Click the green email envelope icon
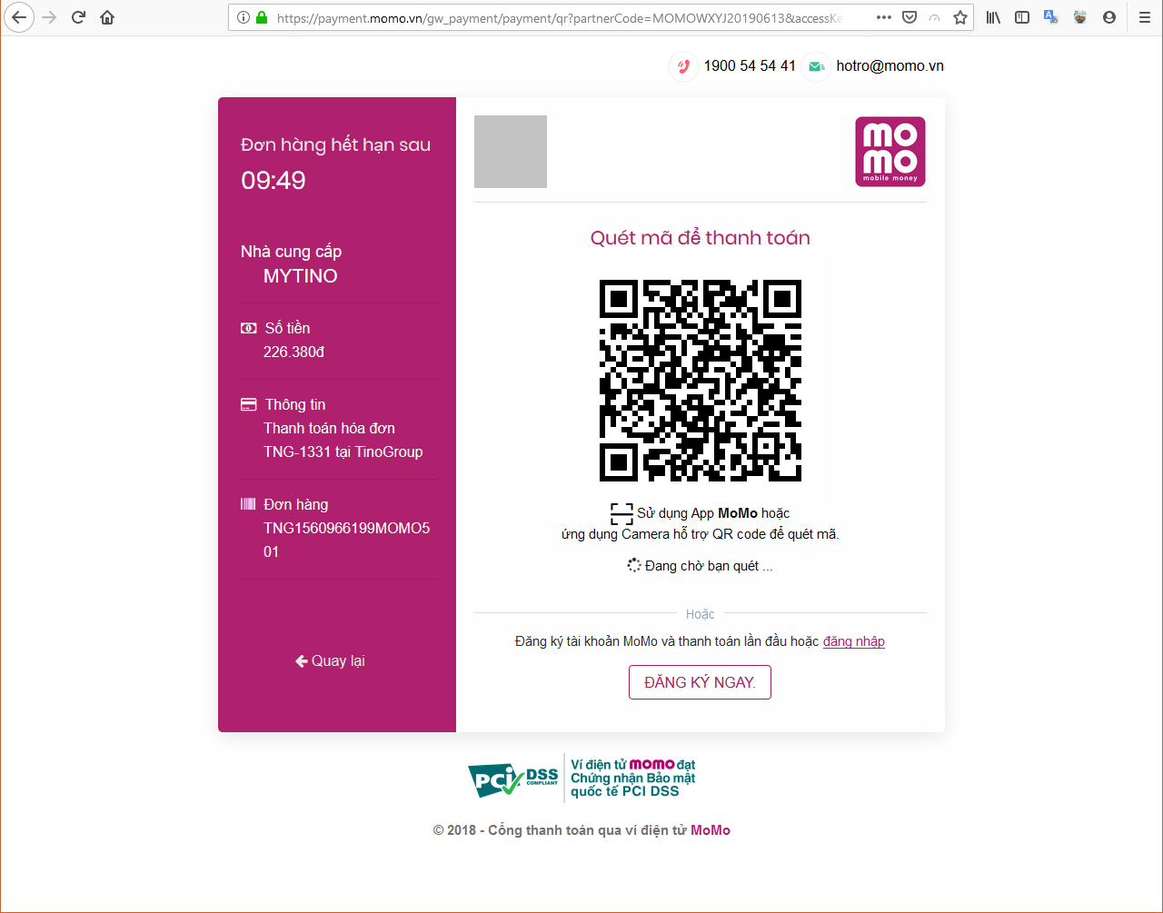Viewport: 1163px width, 913px height. 816,66
